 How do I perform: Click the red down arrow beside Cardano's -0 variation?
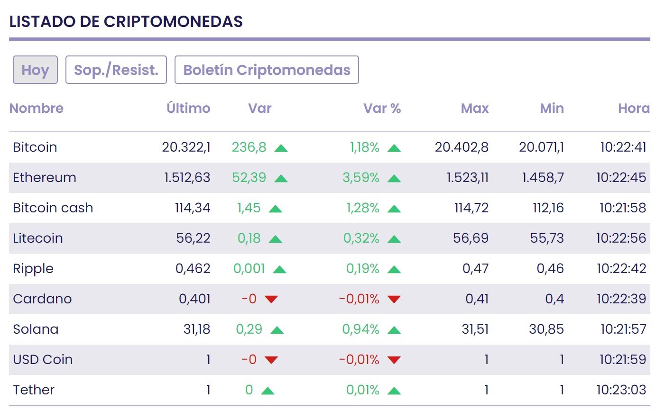click(271, 299)
